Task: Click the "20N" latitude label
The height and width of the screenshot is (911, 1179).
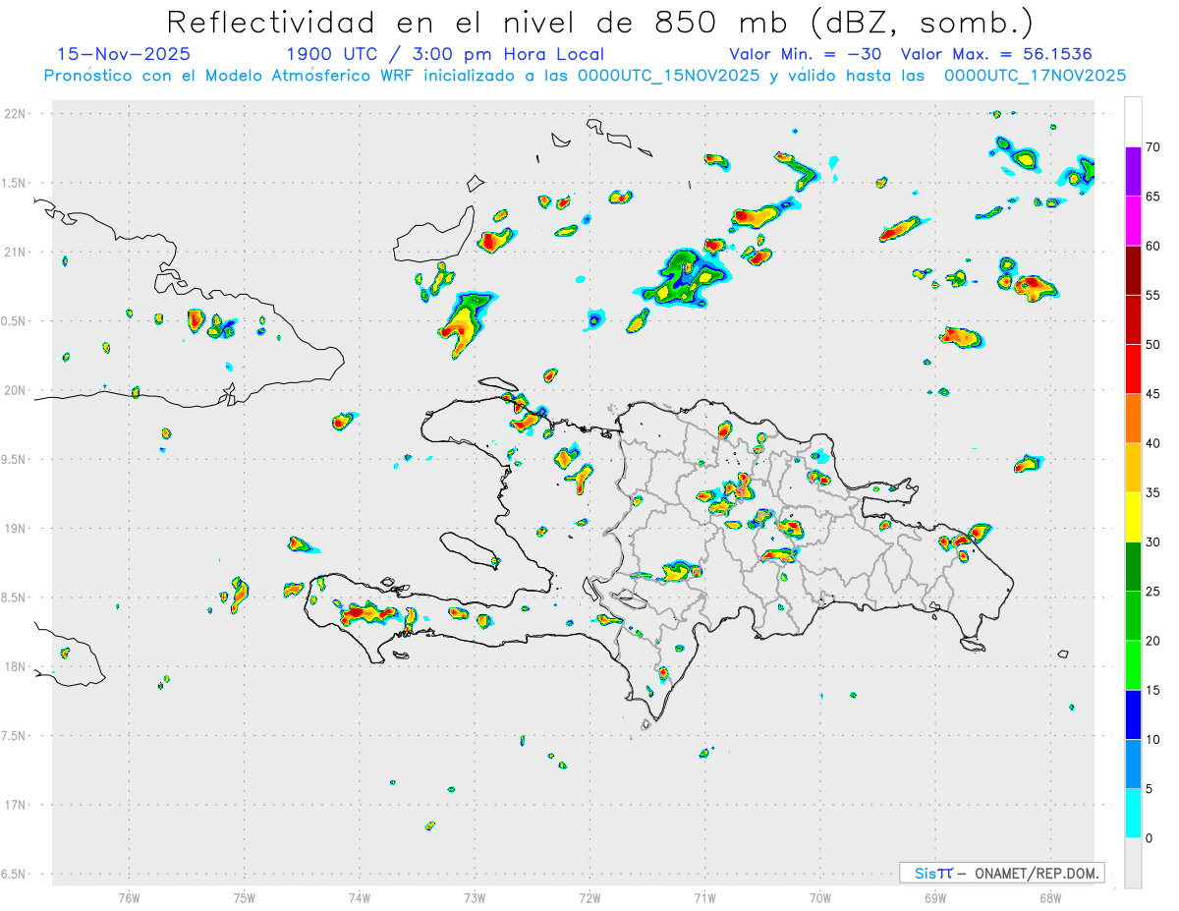Action: point(17,390)
